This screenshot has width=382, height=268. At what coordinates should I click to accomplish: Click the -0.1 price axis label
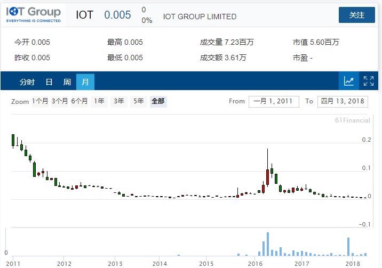click(365, 224)
